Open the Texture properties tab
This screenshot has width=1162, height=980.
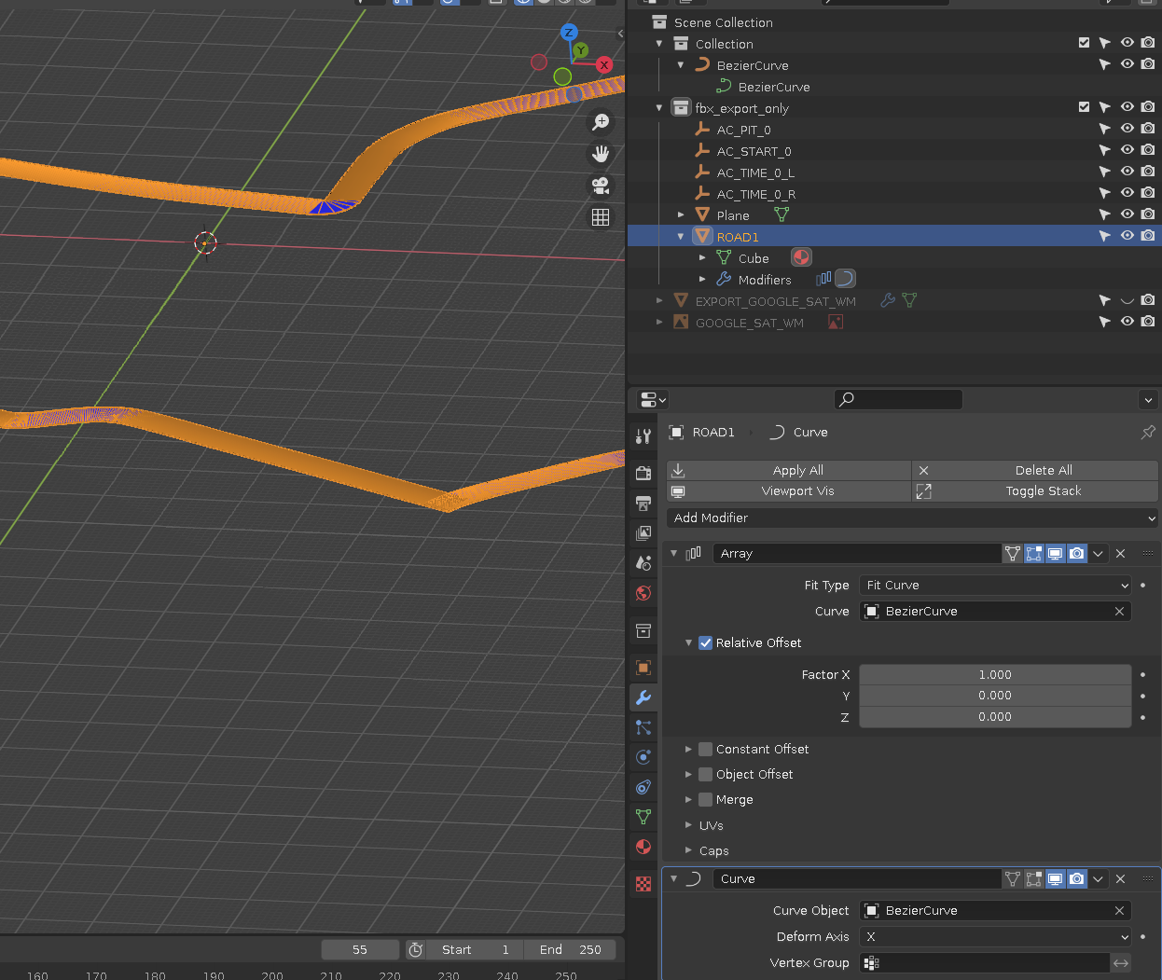click(x=643, y=884)
